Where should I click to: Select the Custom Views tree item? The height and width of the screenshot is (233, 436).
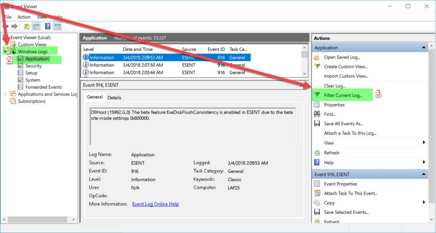point(32,45)
